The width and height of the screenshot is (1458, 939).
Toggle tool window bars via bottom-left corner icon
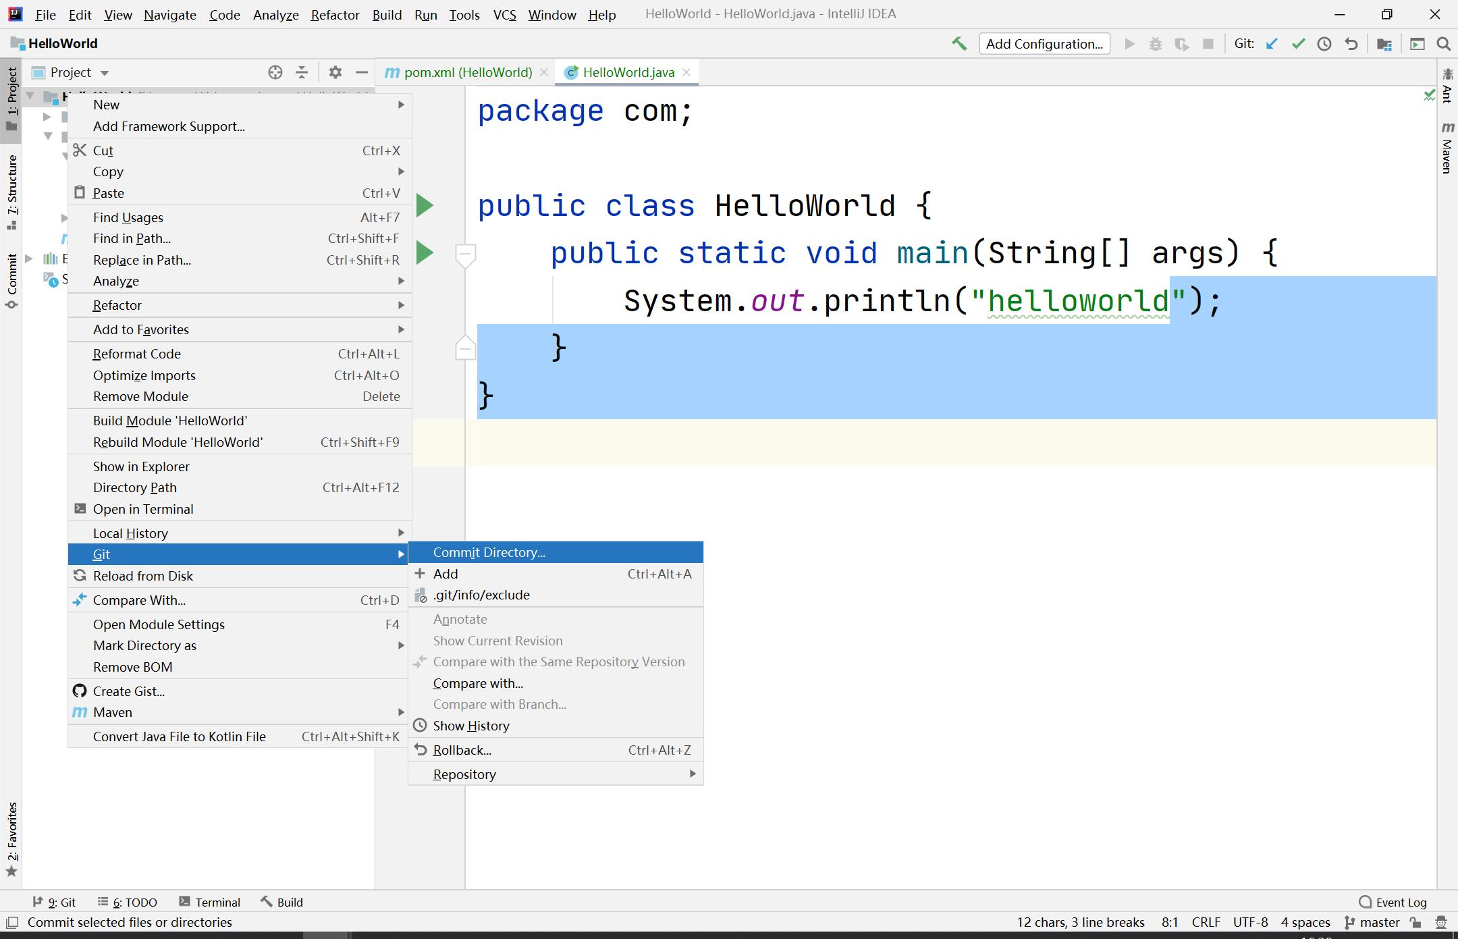coord(11,922)
